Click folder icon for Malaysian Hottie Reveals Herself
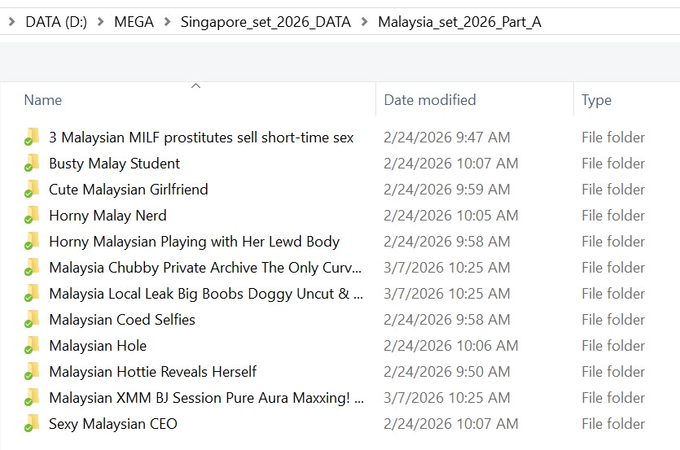Viewport: 680px width, 450px height. [x=32, y=371]
